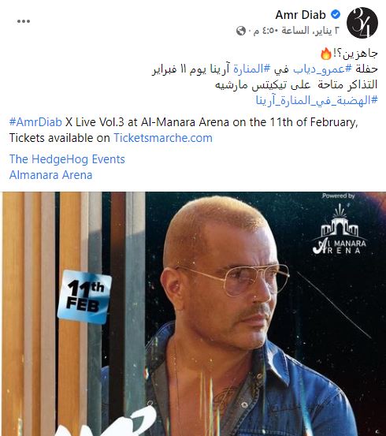
Task: Click the fire emoji in the post
Action: 326,54
